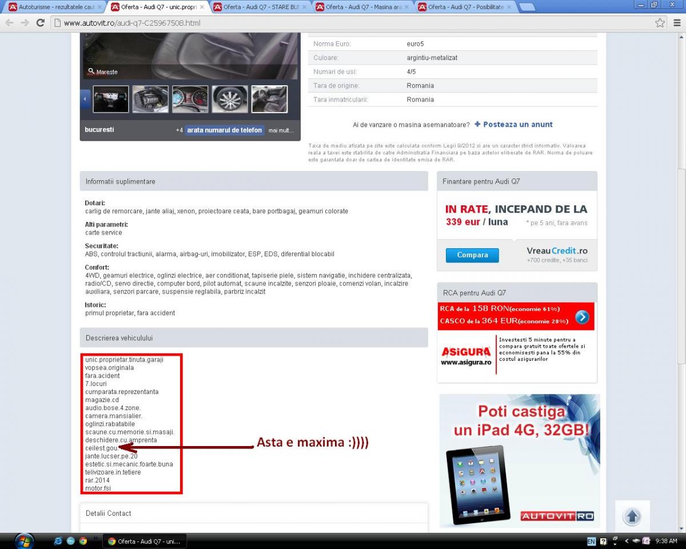Click the www.asigura.ro link text
Image resolution: width=686 pixels, height=549 pixels.
click(466, 362)
